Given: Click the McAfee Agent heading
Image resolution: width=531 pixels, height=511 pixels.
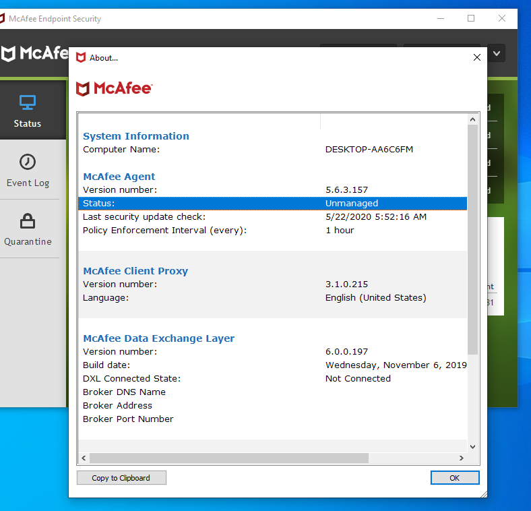Looking at the screenshot, I should (x=119, y=177).
